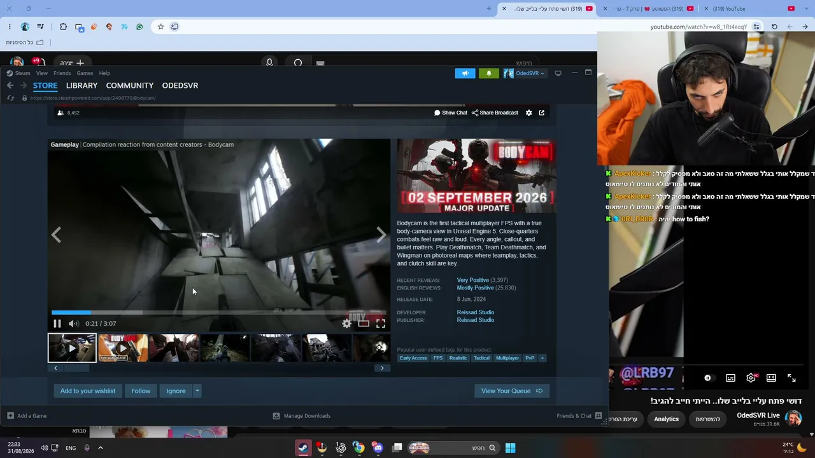Viewport: 815px width, 458px height.
Task: Open the Help menu in Steam
Action: click(x=104, y=73)
